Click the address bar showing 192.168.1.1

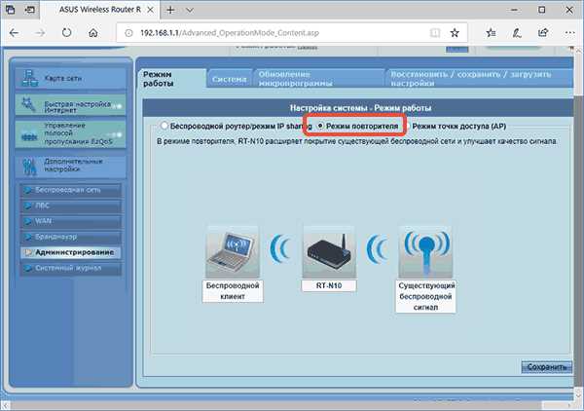[281, 33]
